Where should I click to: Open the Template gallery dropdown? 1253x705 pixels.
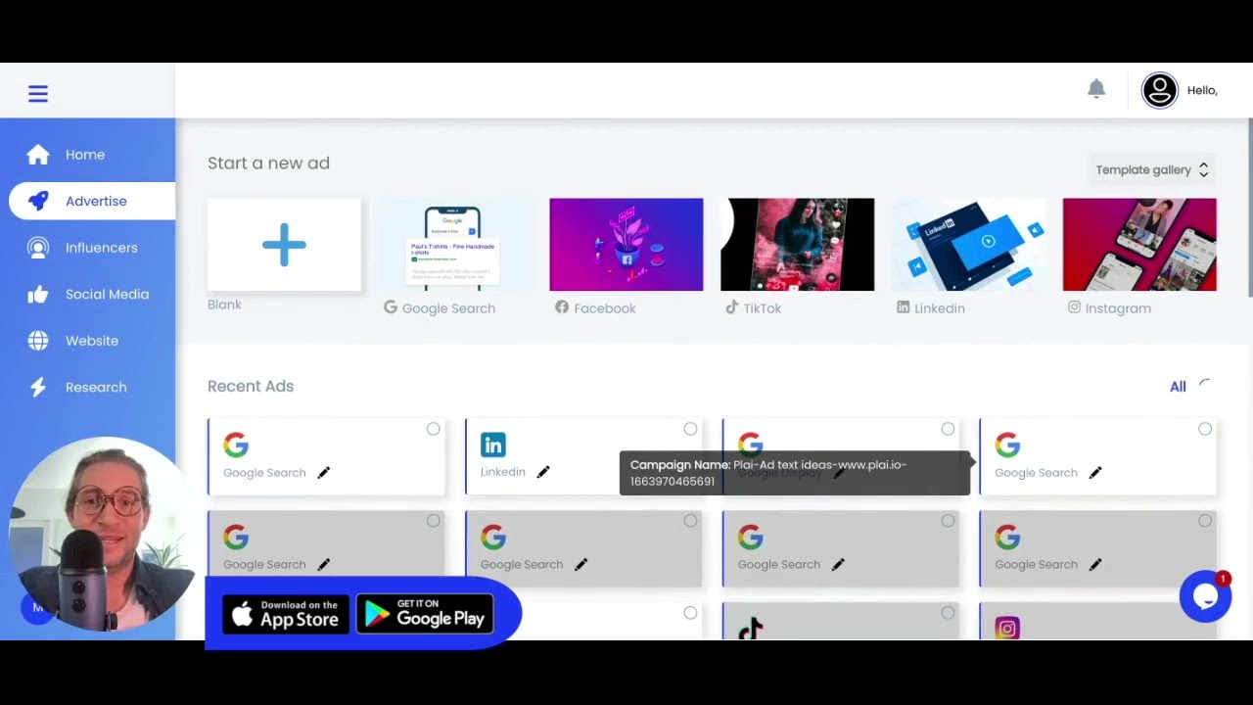coord(1152,169)
